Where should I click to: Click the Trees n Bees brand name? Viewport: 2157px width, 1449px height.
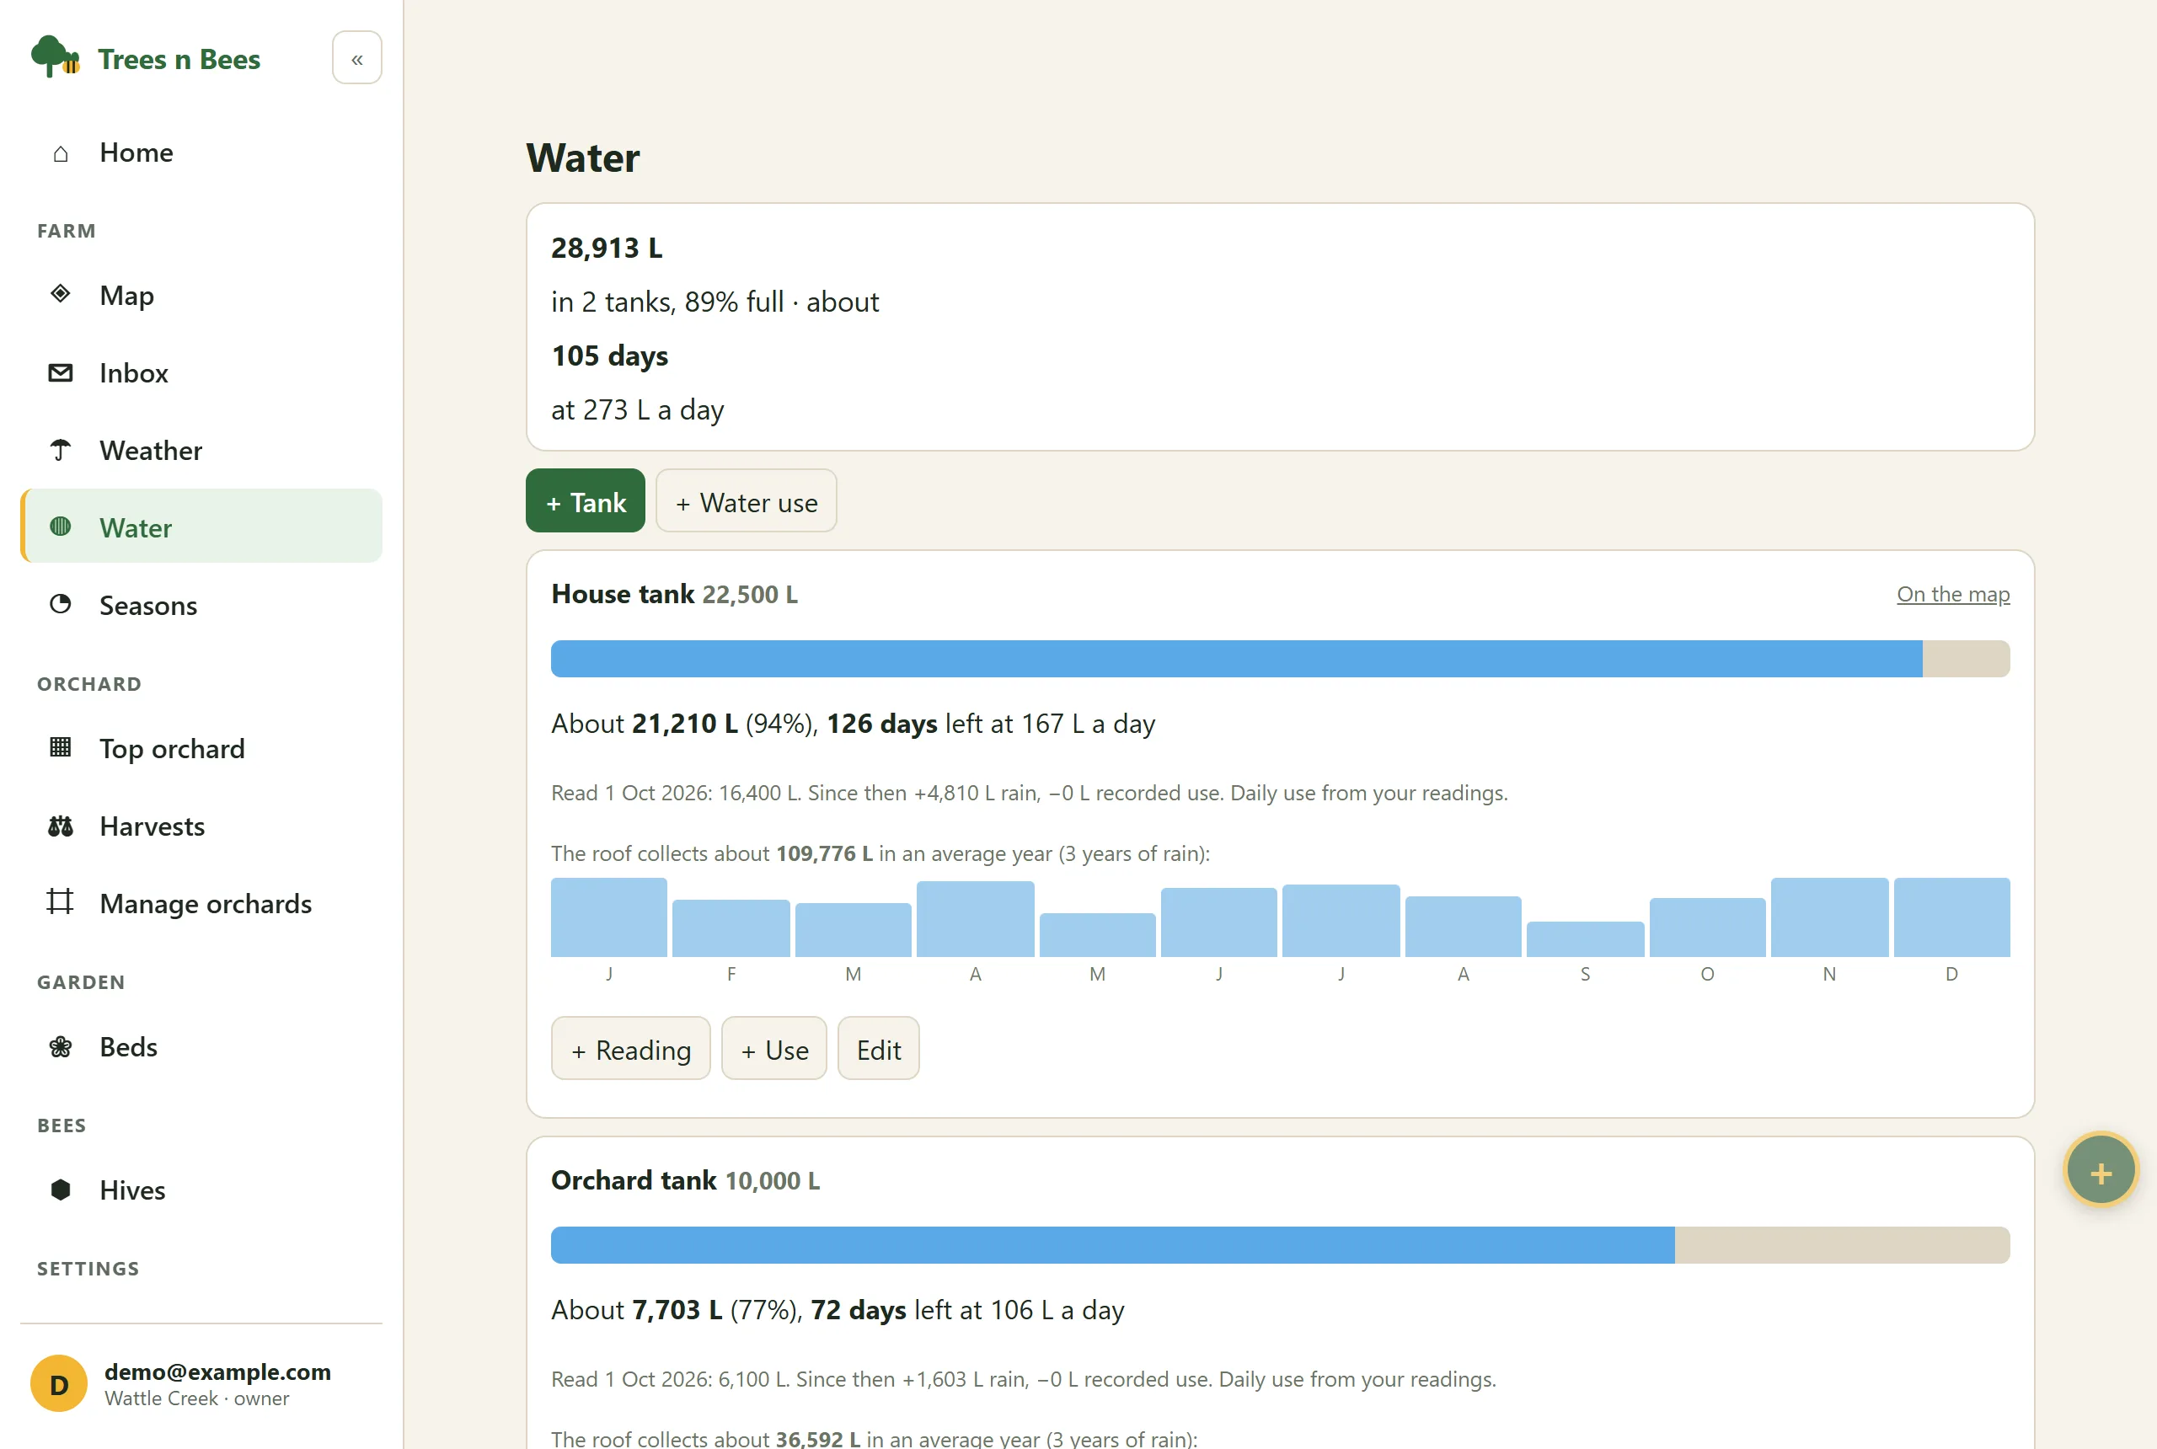[179, 59]
